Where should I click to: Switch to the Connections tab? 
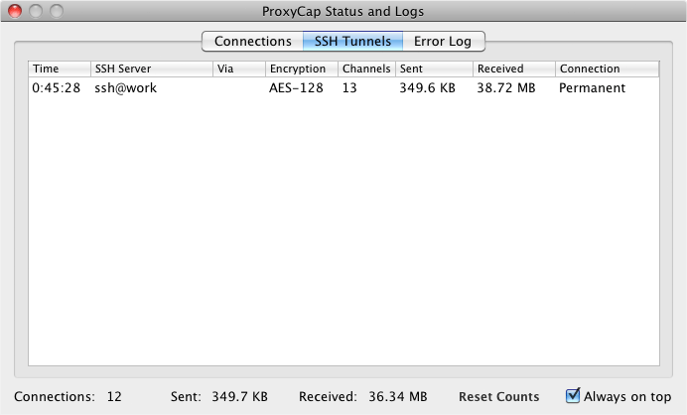click(x=253, y=42)
